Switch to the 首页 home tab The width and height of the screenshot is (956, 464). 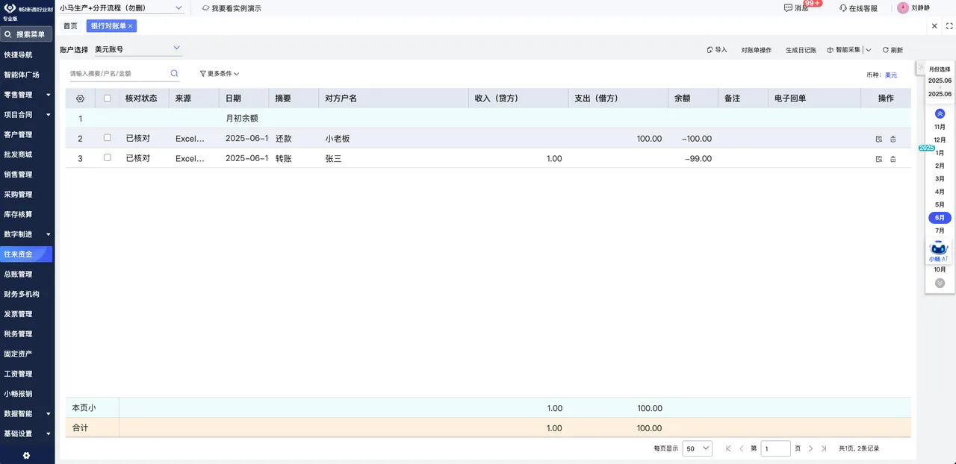coord(70,26)
